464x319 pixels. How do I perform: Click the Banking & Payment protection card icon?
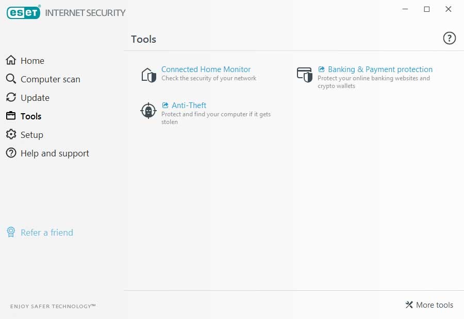pos(306,75)
